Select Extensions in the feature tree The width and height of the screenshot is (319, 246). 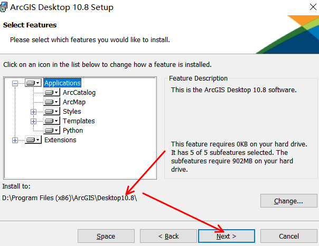coord(60,140)
